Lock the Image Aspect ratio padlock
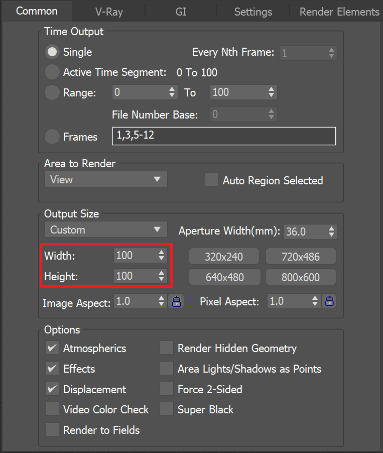 tap(176, 301)
